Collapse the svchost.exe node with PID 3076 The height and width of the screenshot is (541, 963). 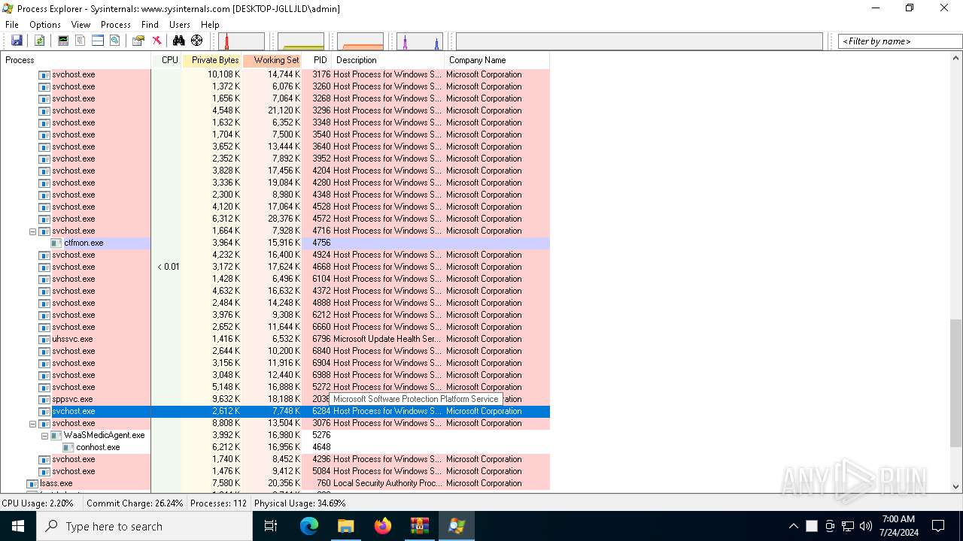click(x=32, y=424)
